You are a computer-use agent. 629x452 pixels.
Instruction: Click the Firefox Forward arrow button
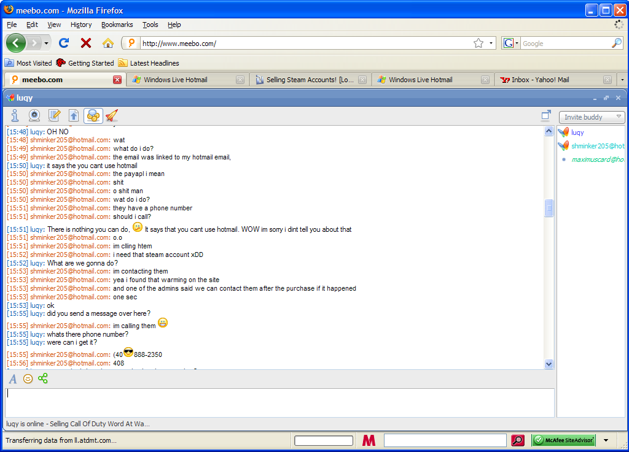click(34, 43)
